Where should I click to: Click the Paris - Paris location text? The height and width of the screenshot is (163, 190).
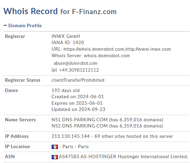coord(76,147)
